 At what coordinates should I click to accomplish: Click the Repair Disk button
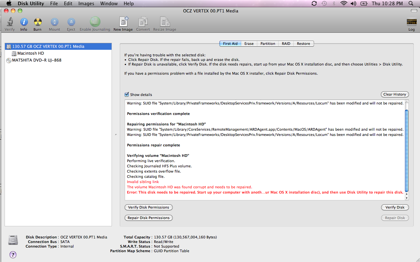click(395, 218)
